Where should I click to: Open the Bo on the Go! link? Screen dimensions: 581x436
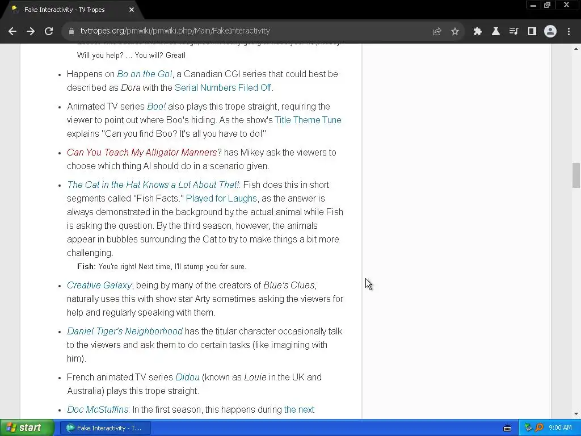point(145,74)
